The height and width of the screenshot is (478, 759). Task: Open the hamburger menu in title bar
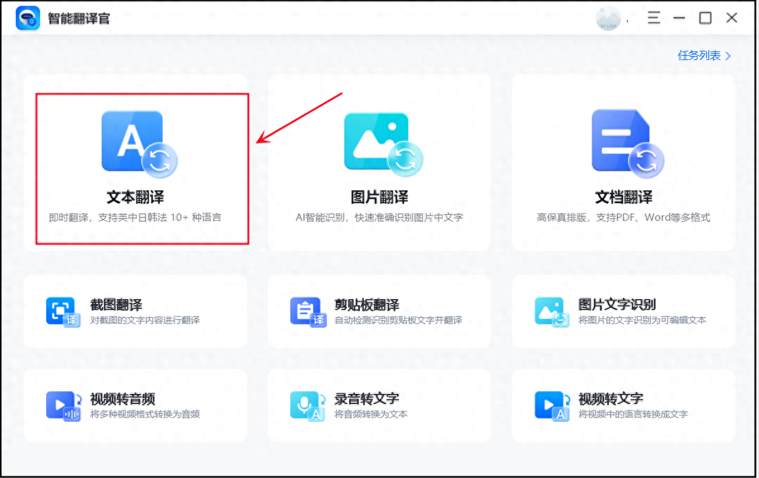653,18
